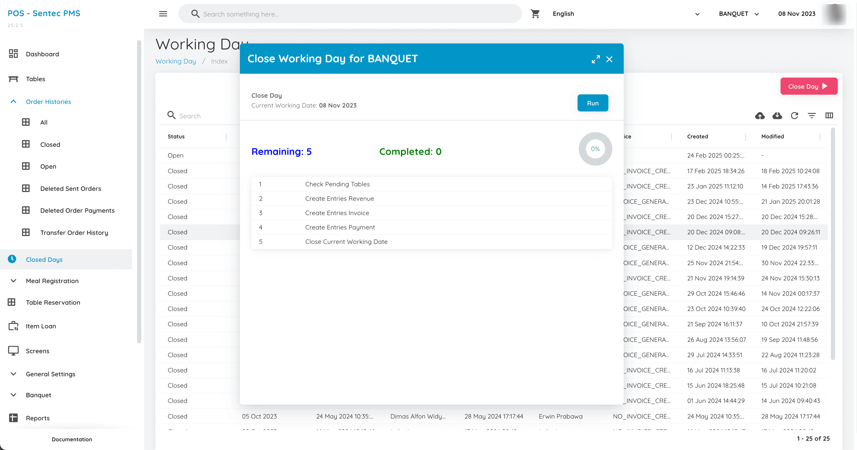
Task: Follow the Working Day breadcrumb link
Action: [176, 61]
